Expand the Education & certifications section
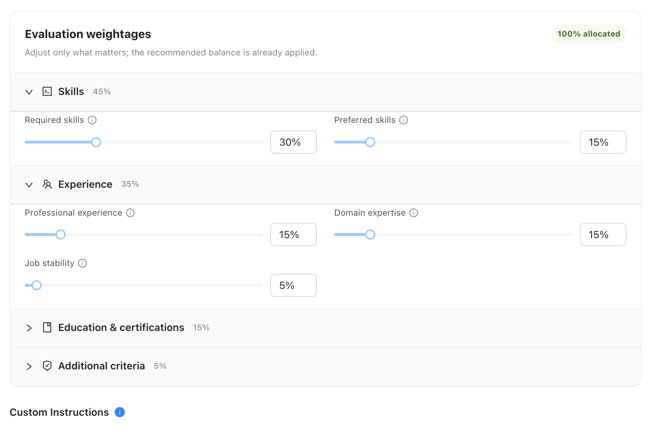This screenshot has height=427, width=651. [x=29, y=328]
